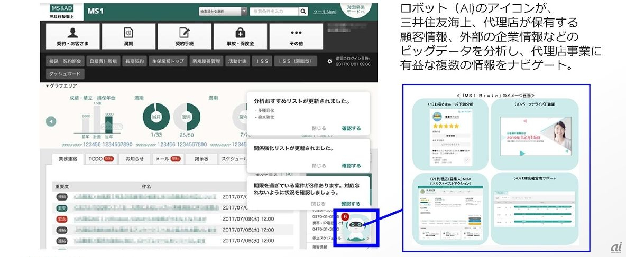Click the 自賠責）新規 shortcut button

[x=103, y=62]
